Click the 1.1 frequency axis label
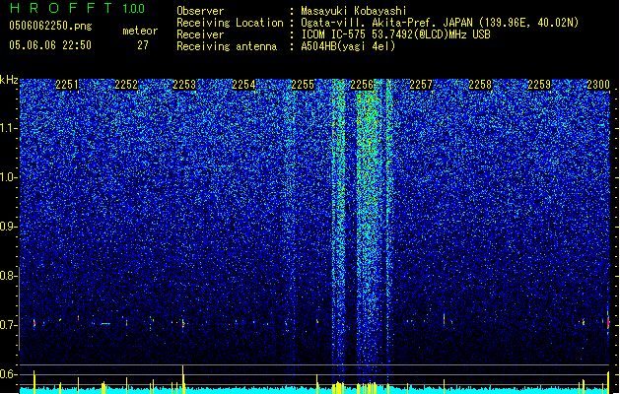 9,128
